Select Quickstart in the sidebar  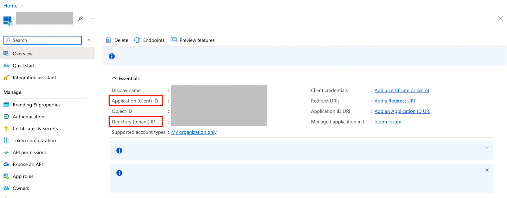pyautogui.click(x=23, y=66)
